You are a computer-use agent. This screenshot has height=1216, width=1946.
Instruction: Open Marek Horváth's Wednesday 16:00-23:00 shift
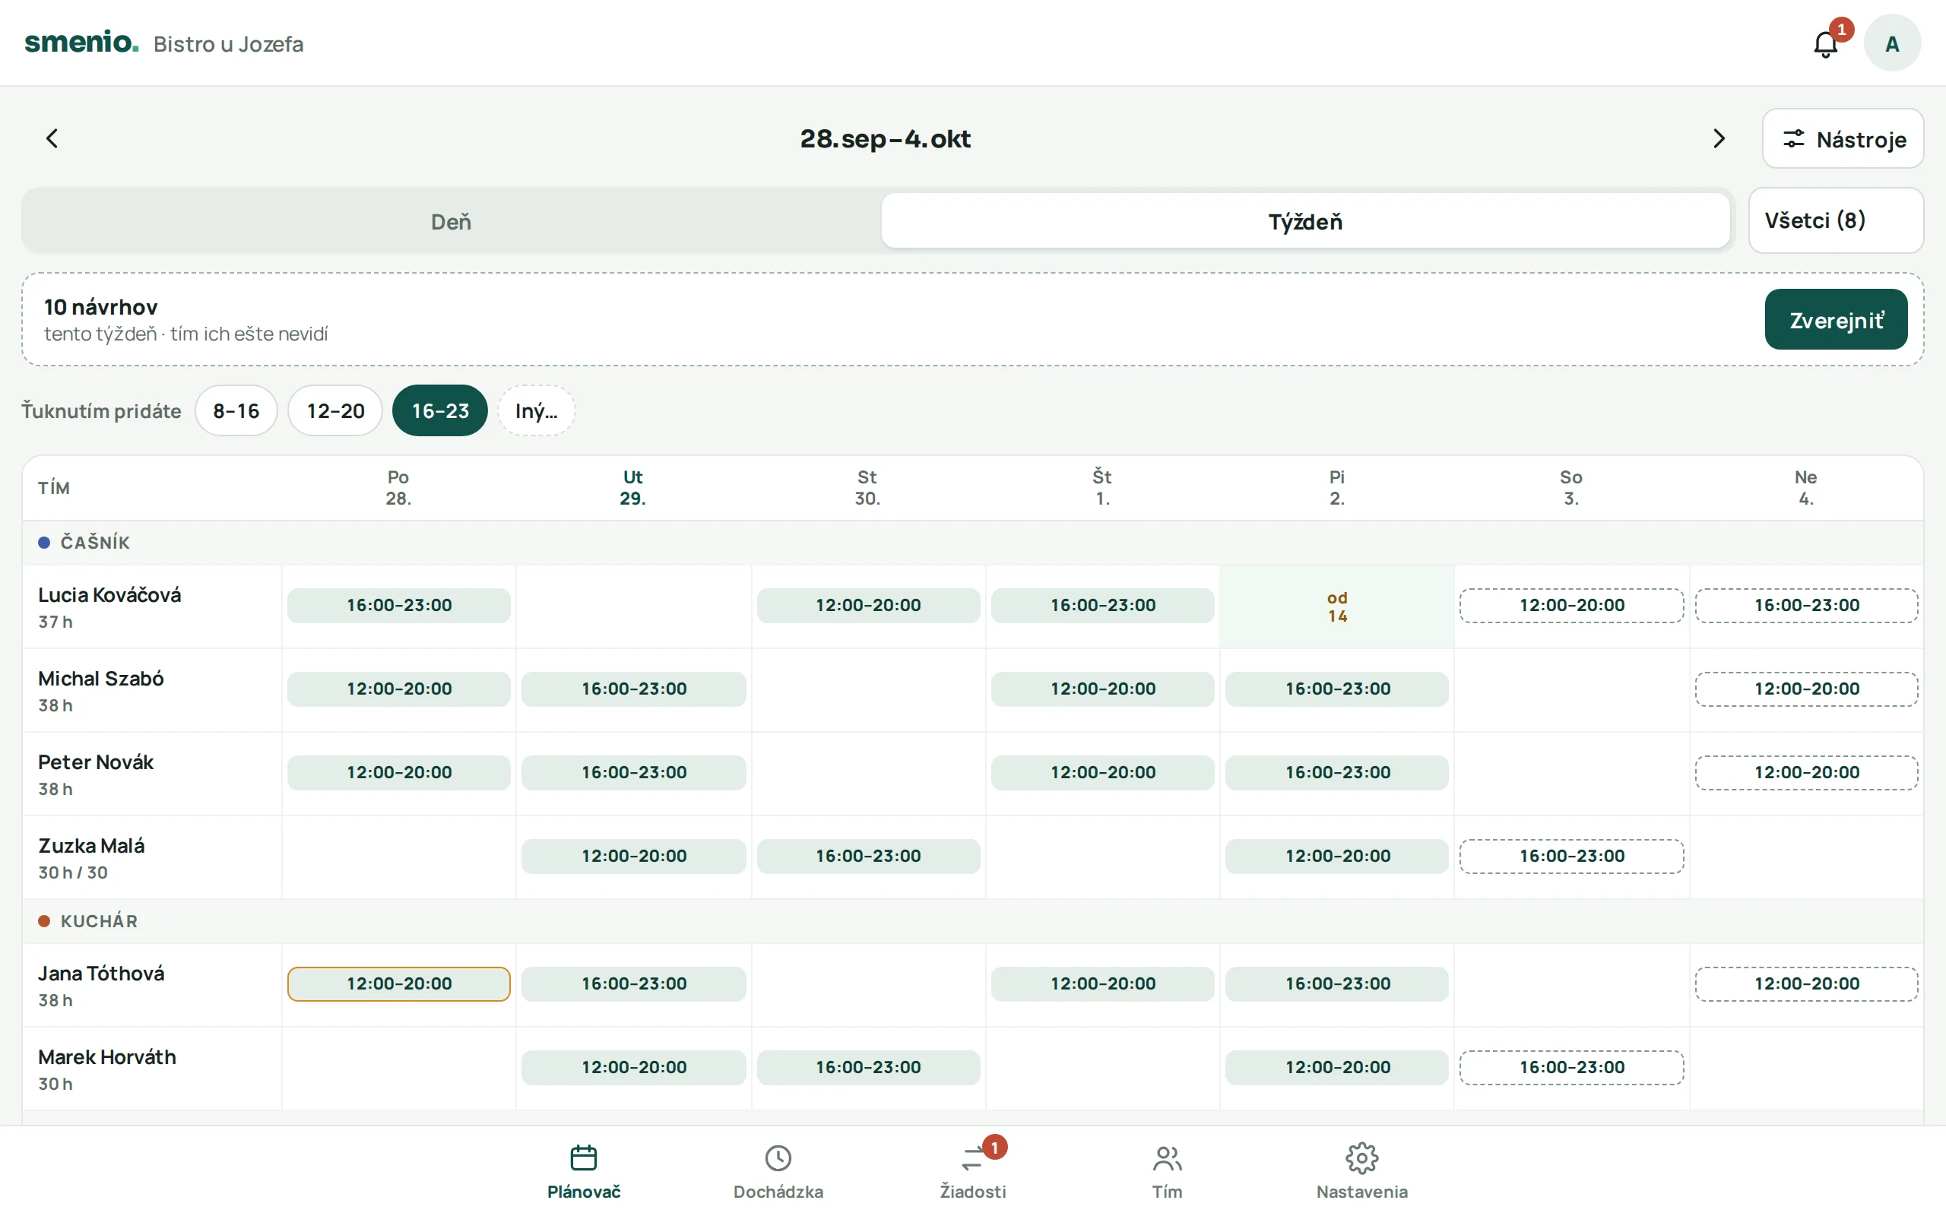(868, 1068)
